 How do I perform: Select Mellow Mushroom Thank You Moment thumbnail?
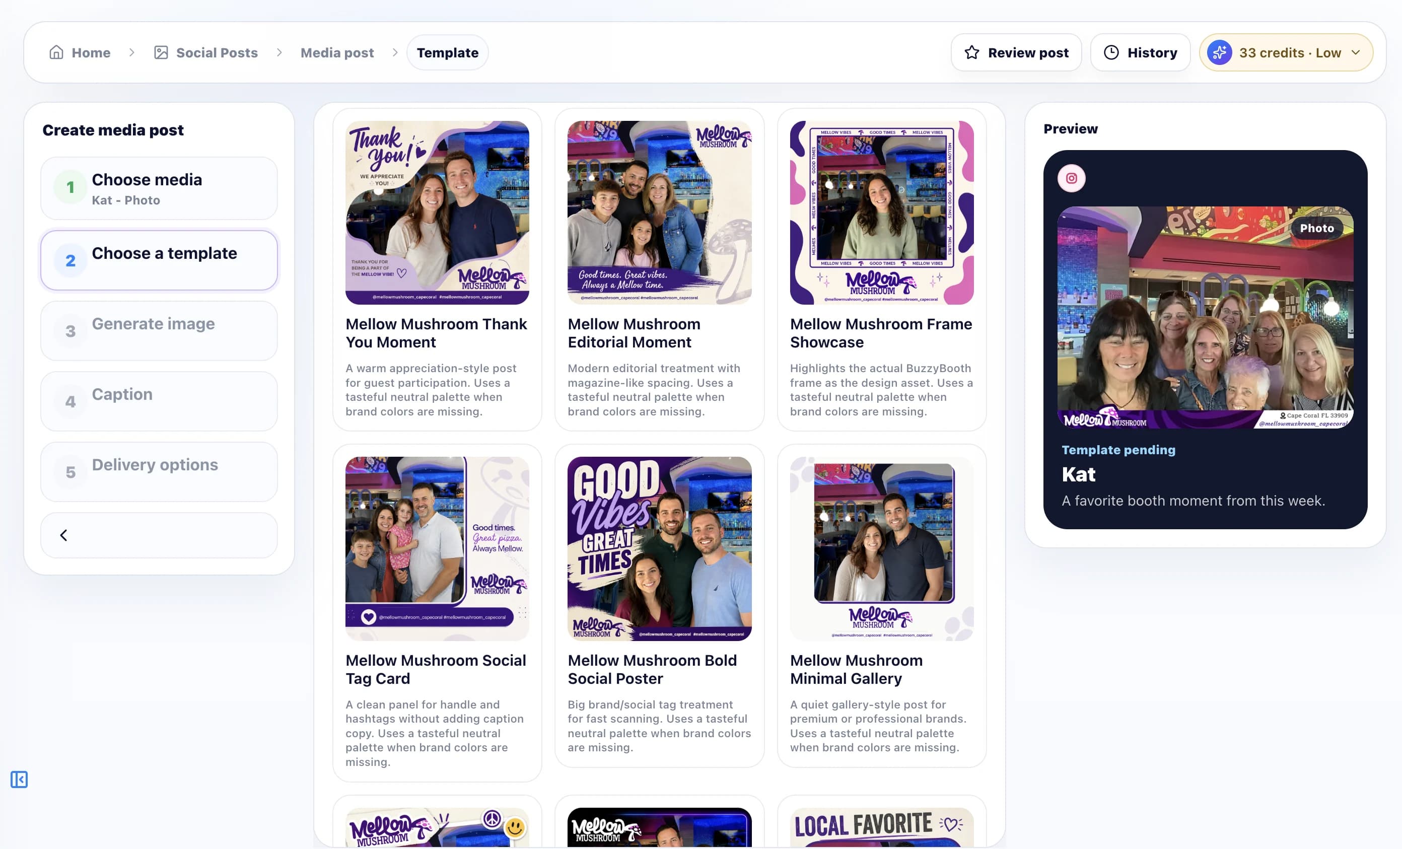437,213
